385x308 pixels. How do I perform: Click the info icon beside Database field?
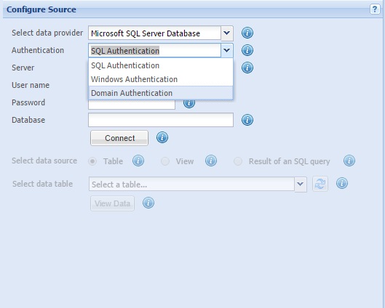[x=247, y=120]
